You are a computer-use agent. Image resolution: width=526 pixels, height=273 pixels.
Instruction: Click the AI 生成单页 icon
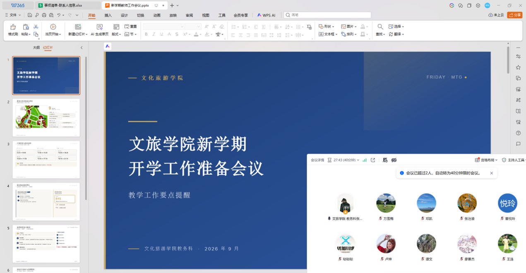point(100,27)
